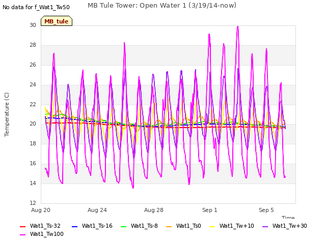Toggle the Wat1_Ts-32 legend label

point(45,226)
